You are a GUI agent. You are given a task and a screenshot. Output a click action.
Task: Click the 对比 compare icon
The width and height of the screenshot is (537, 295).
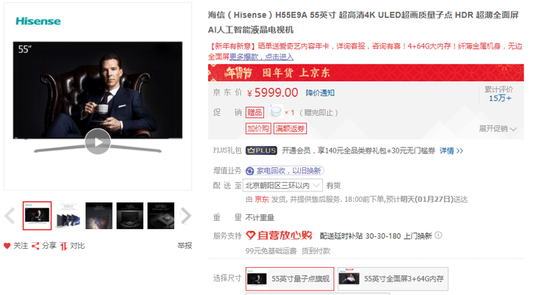(64, 246)
